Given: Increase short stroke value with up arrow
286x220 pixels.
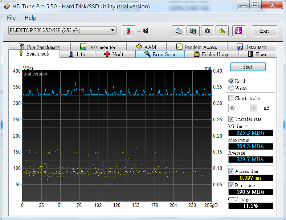Looking at the screenshot, I should point(254,106).
